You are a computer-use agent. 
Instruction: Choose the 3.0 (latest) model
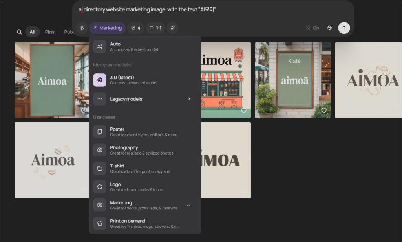(x=144, y=80)
